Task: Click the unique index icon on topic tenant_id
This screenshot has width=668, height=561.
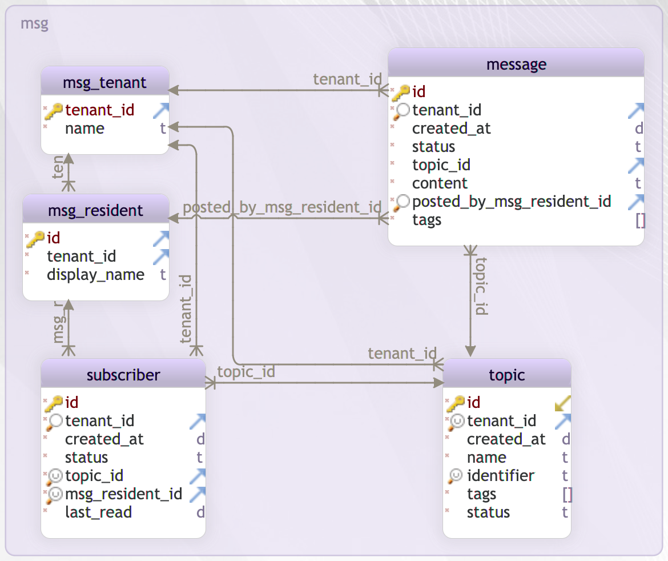Action: pos(456,422)
